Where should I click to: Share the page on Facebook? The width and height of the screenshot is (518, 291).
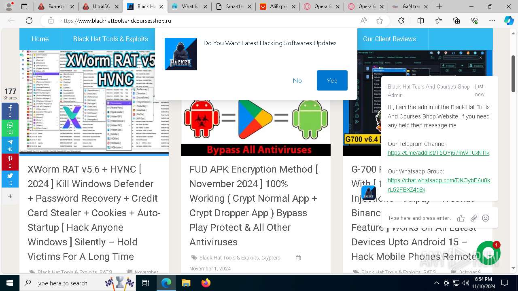[10, 111]
